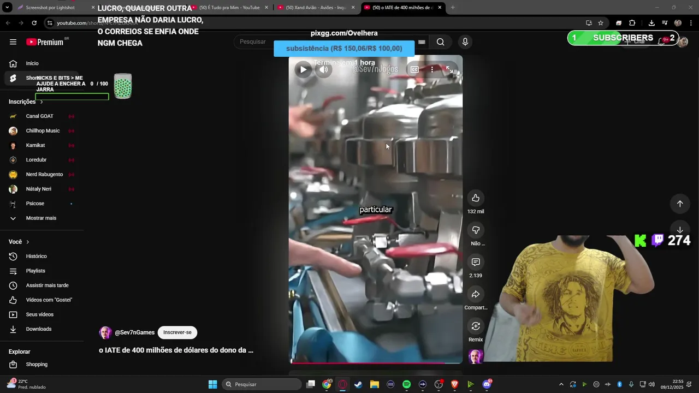Open Início in the sidebar

click(42, 63)
